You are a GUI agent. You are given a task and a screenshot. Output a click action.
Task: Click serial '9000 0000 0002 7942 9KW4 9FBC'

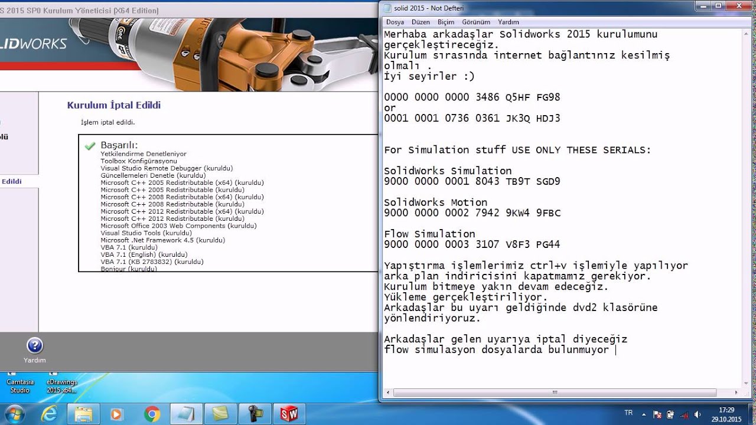click(x=472, y=213)
